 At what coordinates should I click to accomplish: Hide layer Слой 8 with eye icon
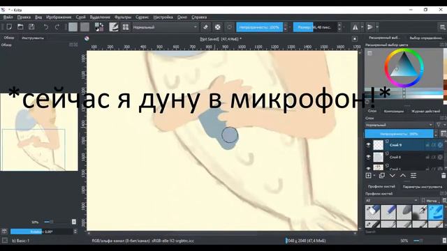click(x=368, y=157)
